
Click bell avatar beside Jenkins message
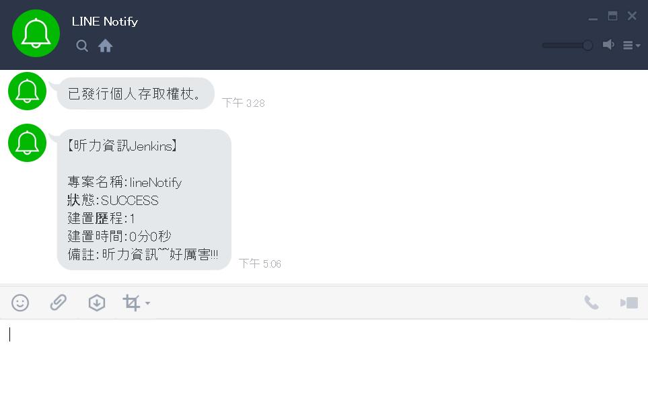click(x=28, y=143)
